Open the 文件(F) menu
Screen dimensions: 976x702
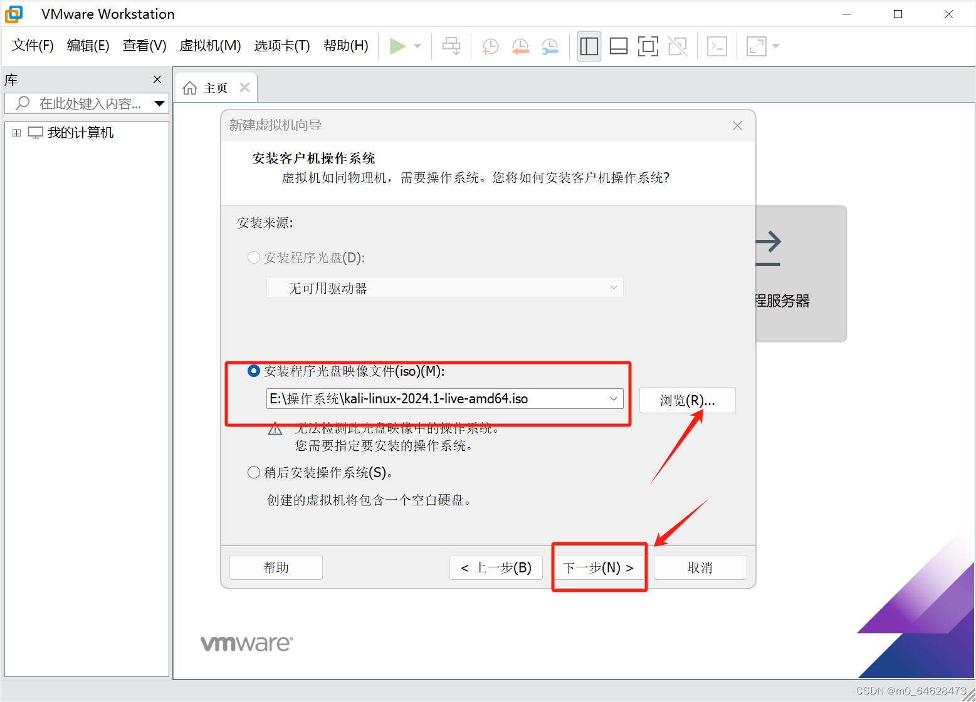33,46
